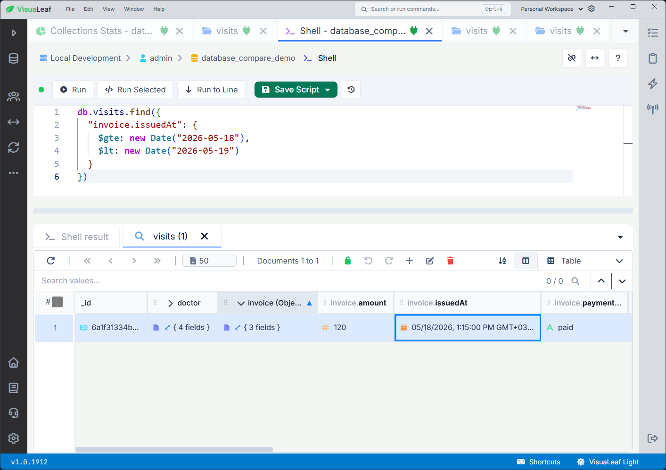The width and height of the screenshot is (666, 470).
Task: Open the Window menu
Action: [x=134, y=9]
